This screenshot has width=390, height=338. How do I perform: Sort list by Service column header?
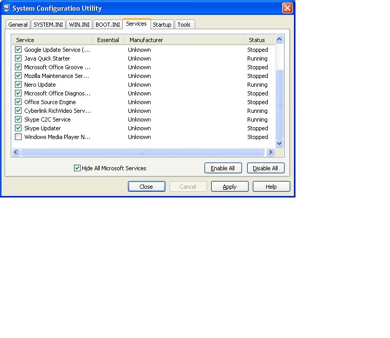52,40
